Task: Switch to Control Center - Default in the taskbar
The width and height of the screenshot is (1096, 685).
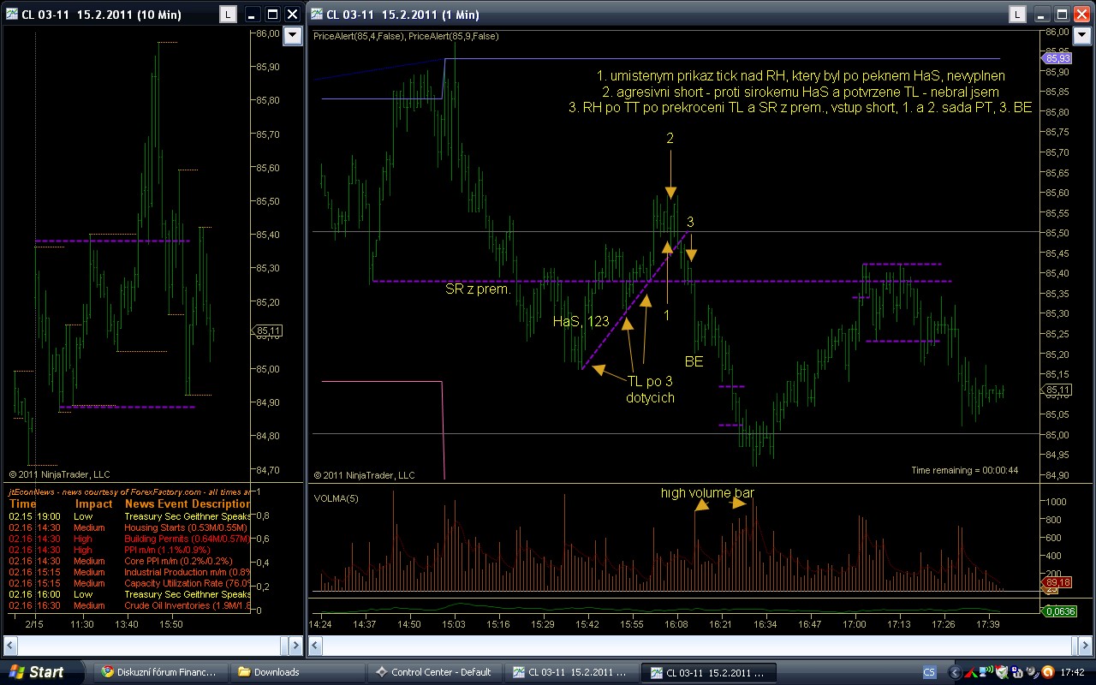Action: (436, 672)
